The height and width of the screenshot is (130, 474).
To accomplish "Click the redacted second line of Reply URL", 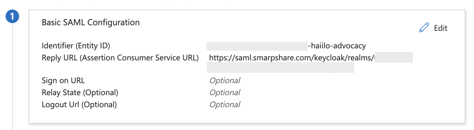I will [x=280, y=68].
